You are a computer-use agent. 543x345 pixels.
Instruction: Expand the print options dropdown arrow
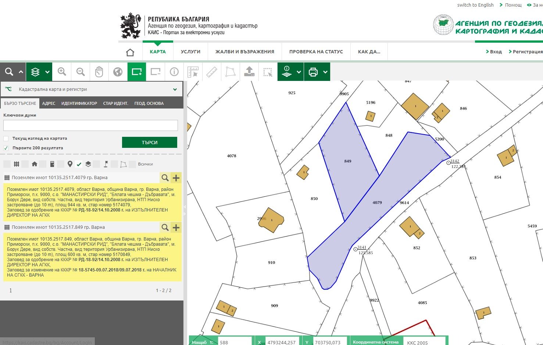(x=325, y=72)
